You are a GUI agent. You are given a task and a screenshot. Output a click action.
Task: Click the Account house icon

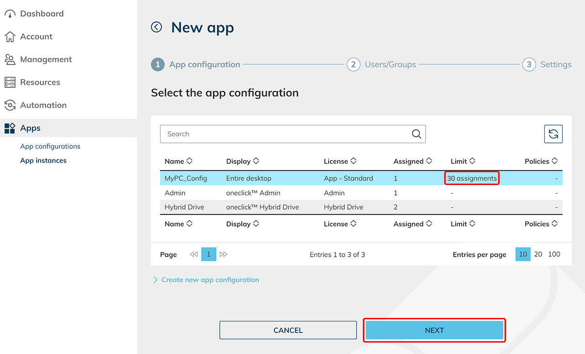click(x=10, y=37)
